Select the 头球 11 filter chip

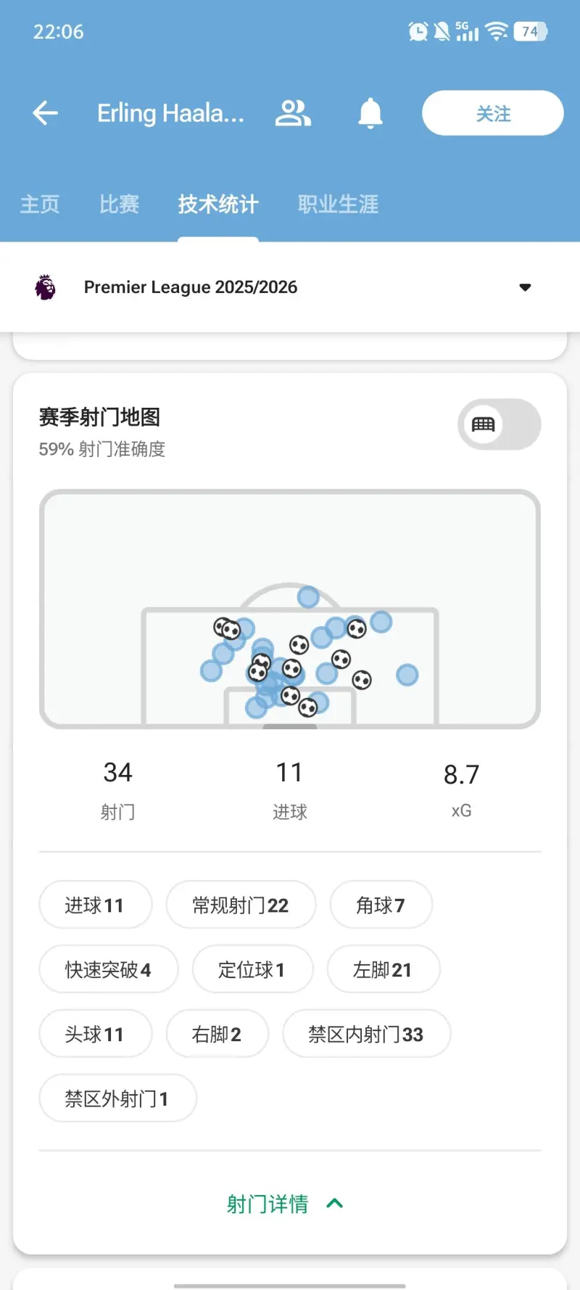pos(95,1034)
